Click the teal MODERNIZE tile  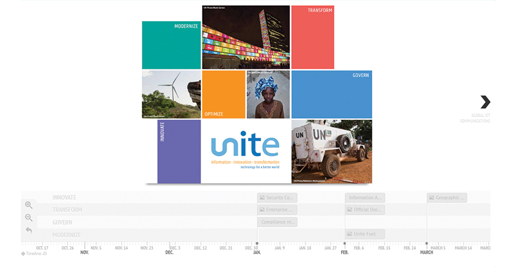(171, 45)
